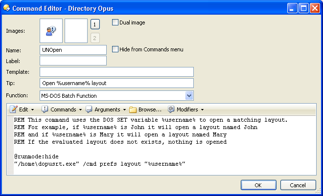
Task: Maximize the Command Editor window
Action: pos(303,8)
